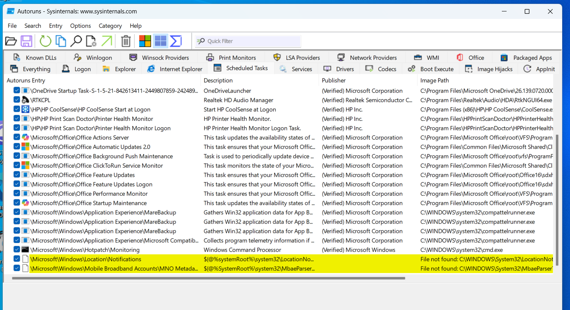This screenshot has width=570, height=310.
Task: View the Packaged Apps tab
Action: 526,58
